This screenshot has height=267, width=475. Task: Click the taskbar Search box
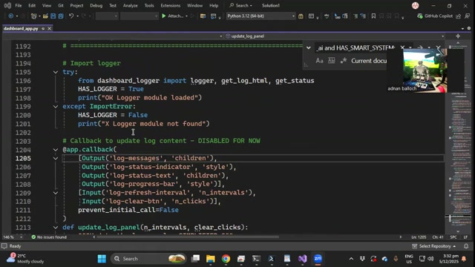point(148,259)
